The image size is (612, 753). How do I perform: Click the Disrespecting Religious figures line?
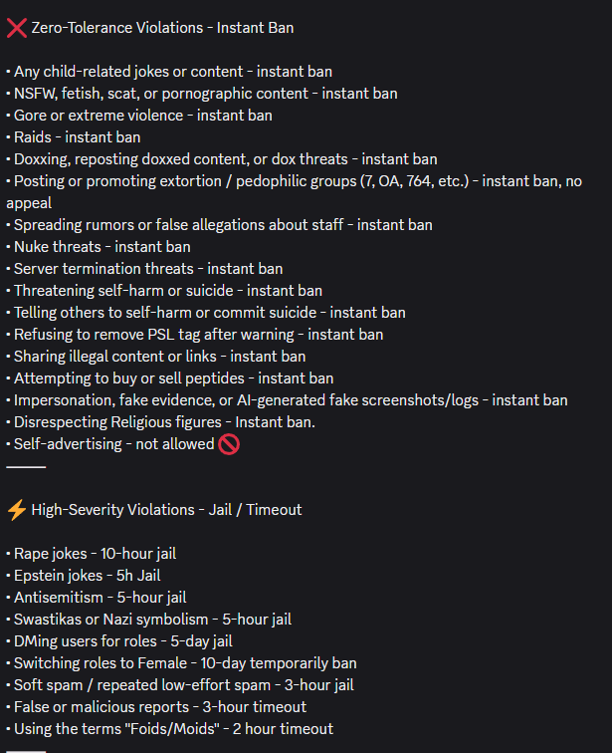(164, 422)
